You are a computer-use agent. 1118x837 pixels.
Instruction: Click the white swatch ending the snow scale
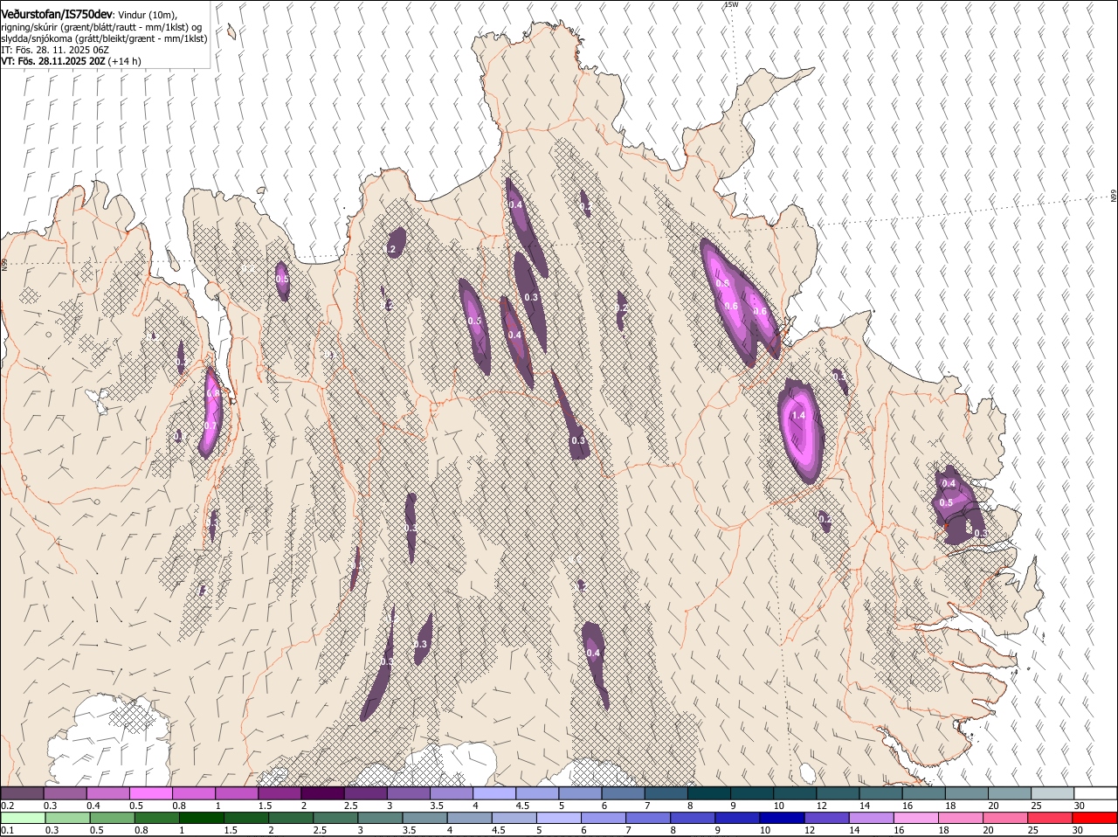pos(1095,792)
